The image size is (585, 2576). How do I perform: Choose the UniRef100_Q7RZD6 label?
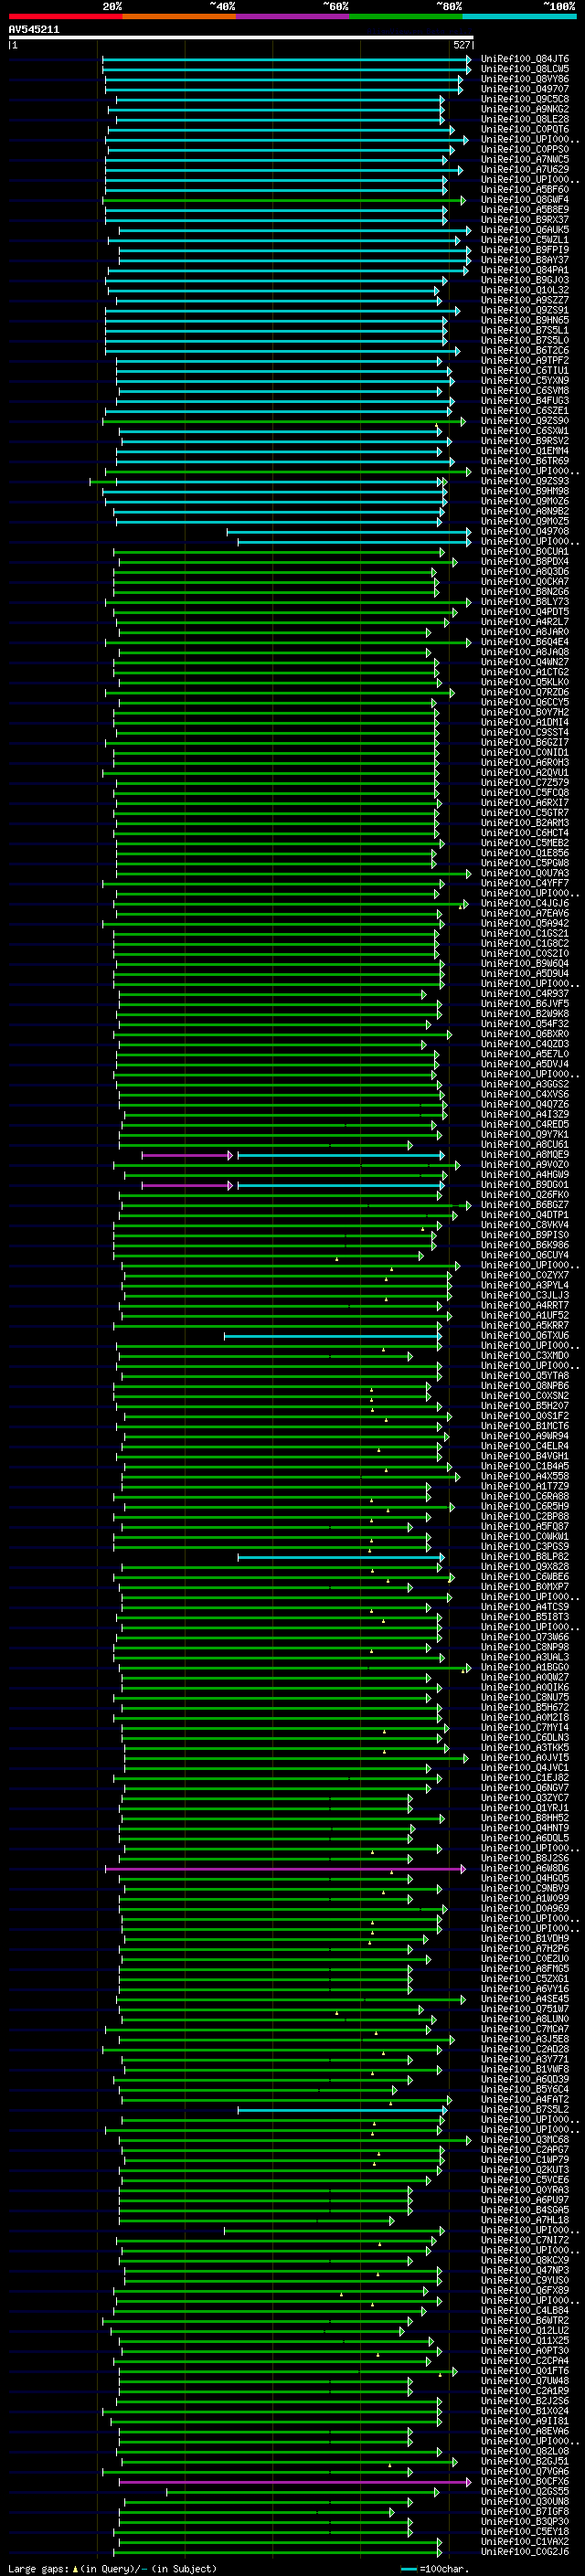[x=525, y=692]
